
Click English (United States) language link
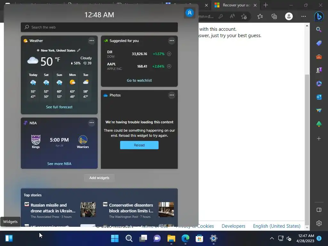(x=276, y=226)
